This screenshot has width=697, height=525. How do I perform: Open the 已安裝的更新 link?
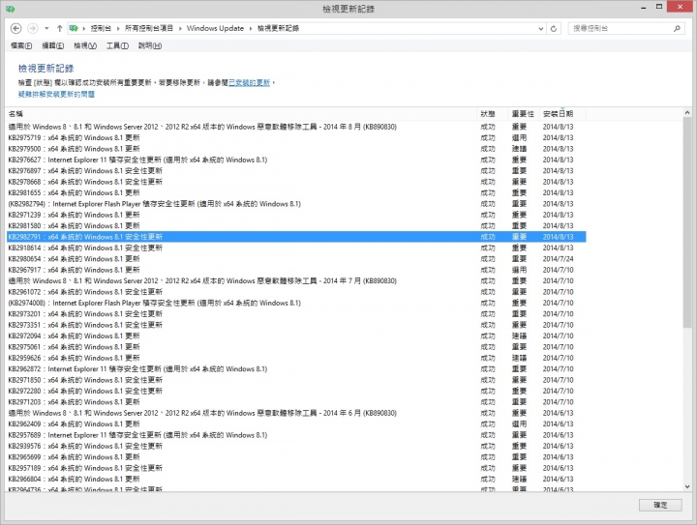[249, 82]
